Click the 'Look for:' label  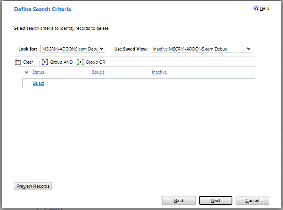[28, 49]
